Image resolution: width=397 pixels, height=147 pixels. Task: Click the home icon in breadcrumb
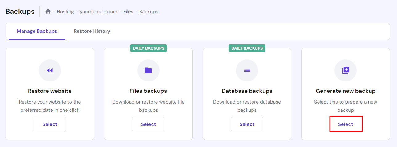(x=48, y=12)
